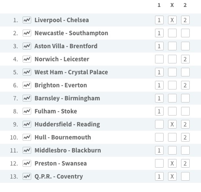Open trend icon for Q.P.R. - Coventry
Image resolution: width=201 pixels, height=192 pixels.
point(27,176)
